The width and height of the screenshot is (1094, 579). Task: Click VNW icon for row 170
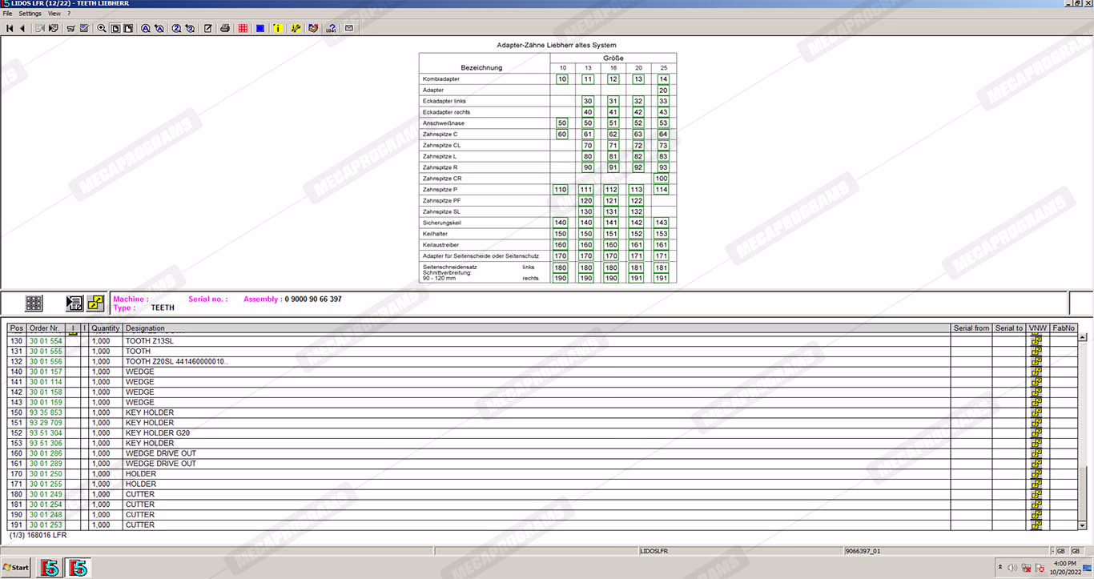pyautogui.click(x=1036, y=474)
